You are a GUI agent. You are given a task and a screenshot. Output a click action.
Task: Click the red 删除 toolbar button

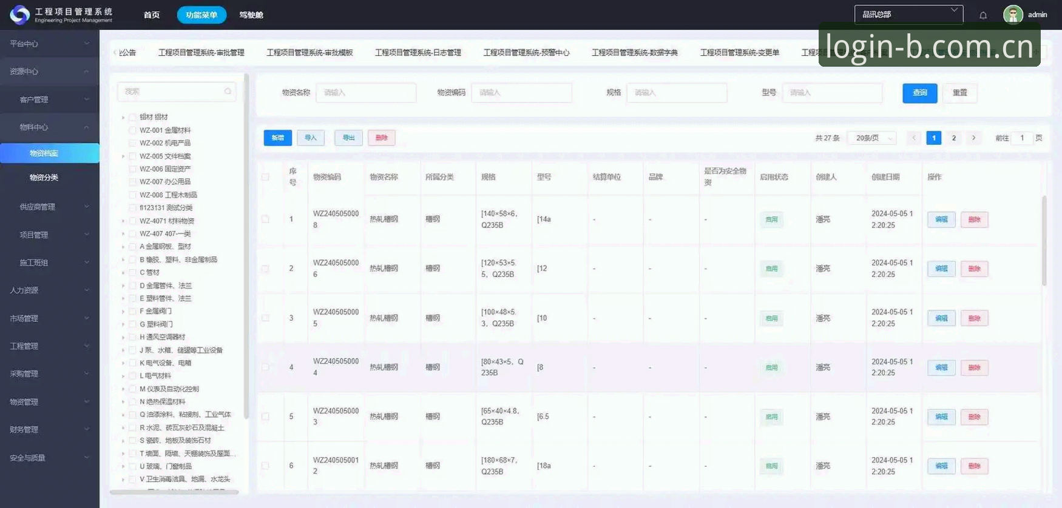381,138
